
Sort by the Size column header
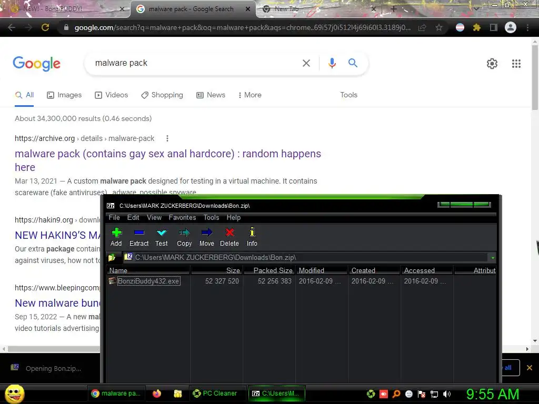coord(216,270)
